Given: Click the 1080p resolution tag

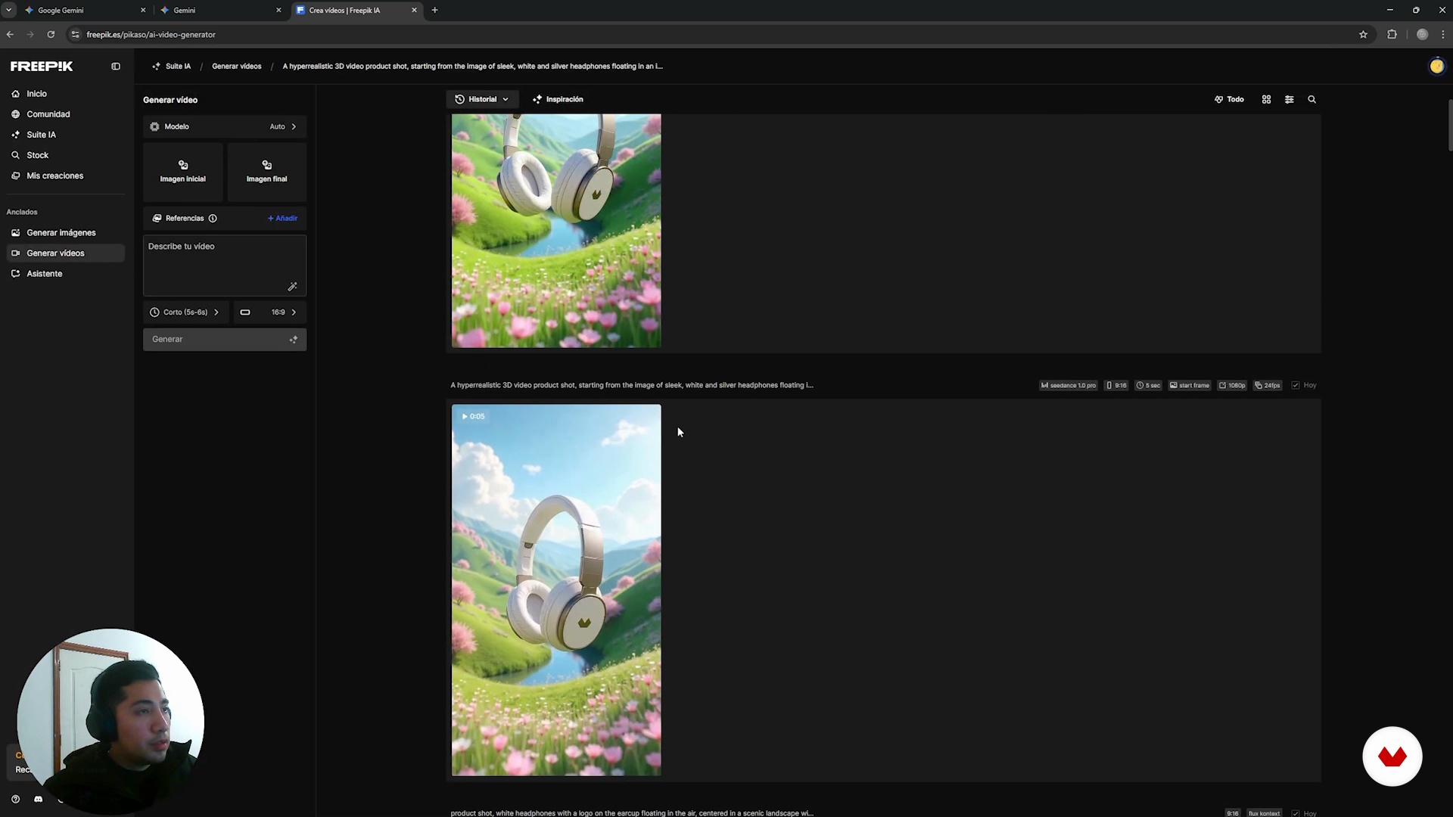Looking at the screenshot, I should (x=1232, y=386).
